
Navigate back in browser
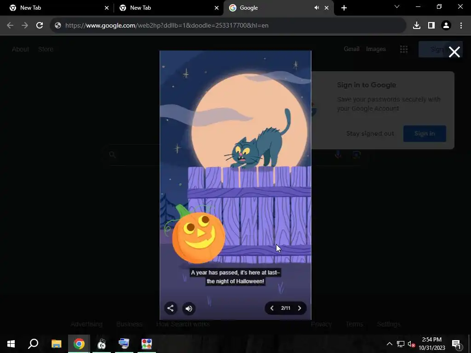coord(10,26)
